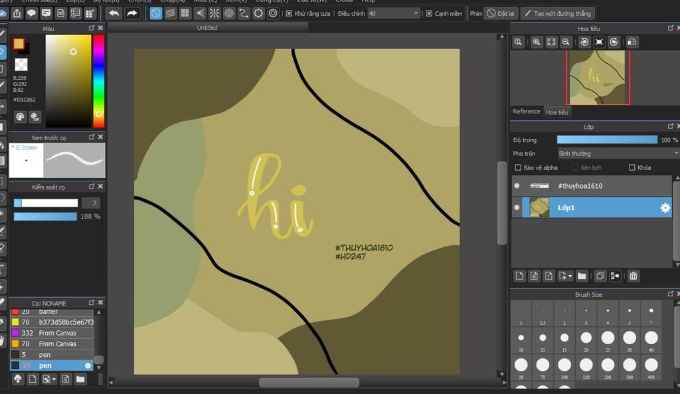Create a new layer in the layer panel
This screenshot has width=680, height=394.
tap(519, 276)
